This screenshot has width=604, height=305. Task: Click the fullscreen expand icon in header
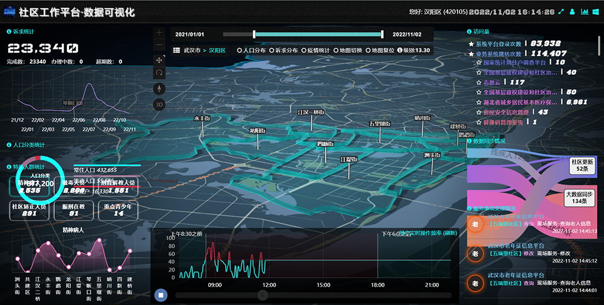tap(560, 12)
